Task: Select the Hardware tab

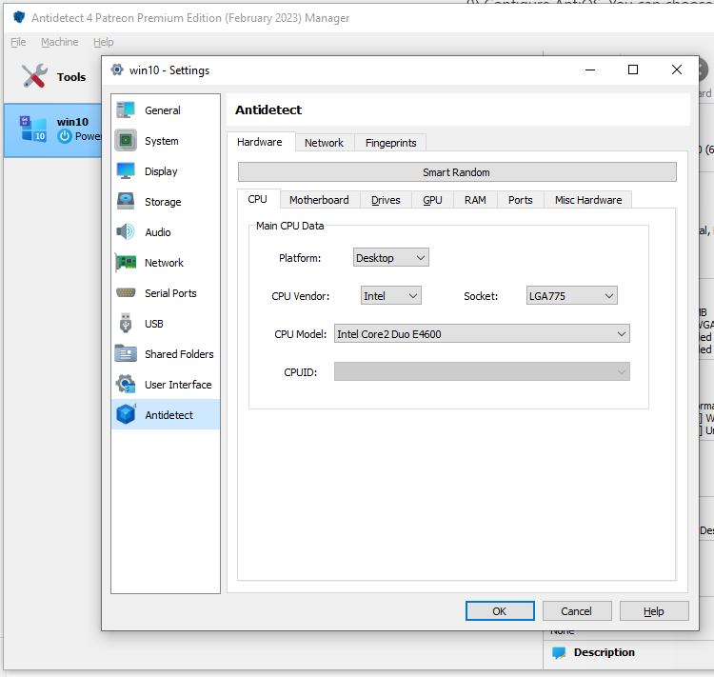Action: tap(260, 142)
